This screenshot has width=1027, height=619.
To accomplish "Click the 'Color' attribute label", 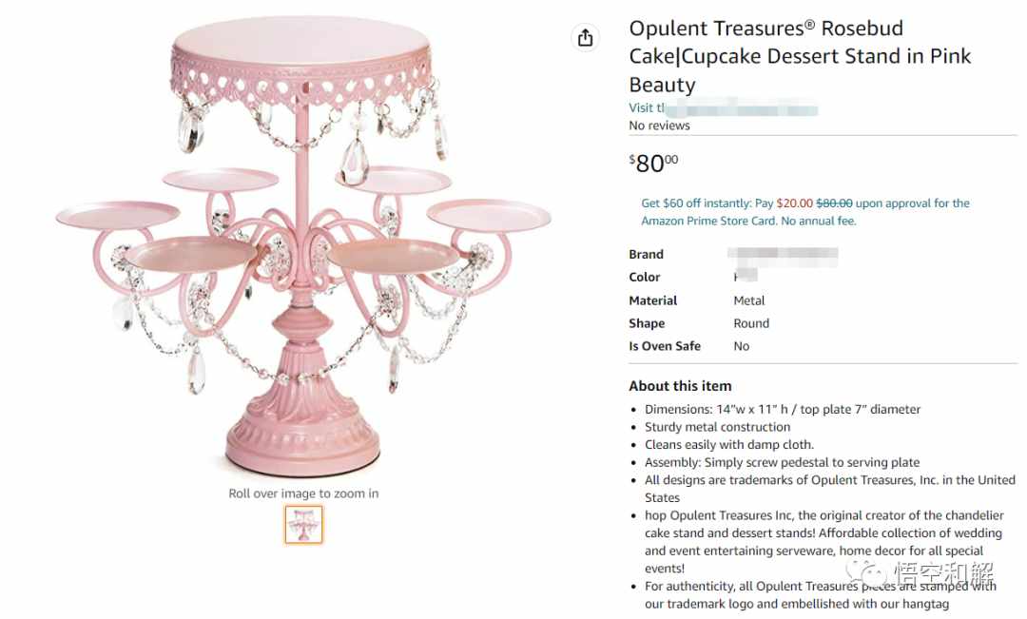I will [645, 277].
